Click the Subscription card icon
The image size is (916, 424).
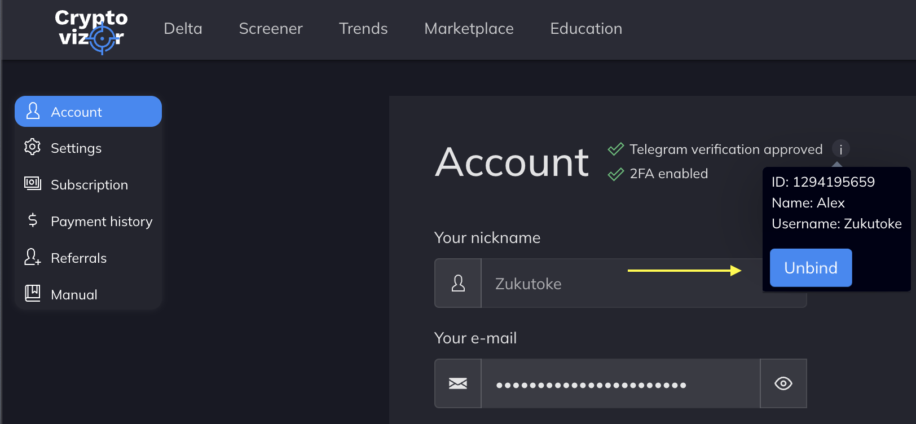tap(32, 184)
